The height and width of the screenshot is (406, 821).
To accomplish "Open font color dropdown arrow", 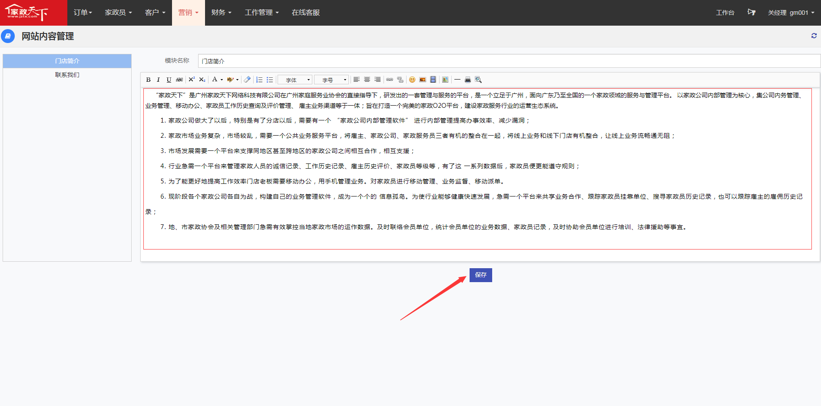I will tap(222, 80).
